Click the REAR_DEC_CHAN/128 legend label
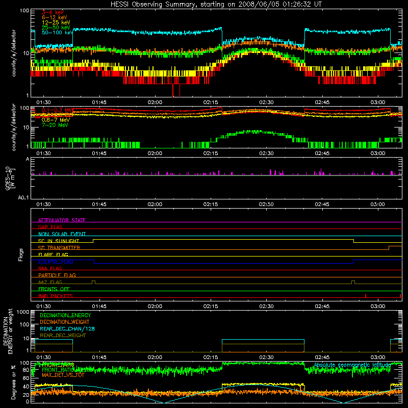Screen dimensions: 408x408 point(67,328)
